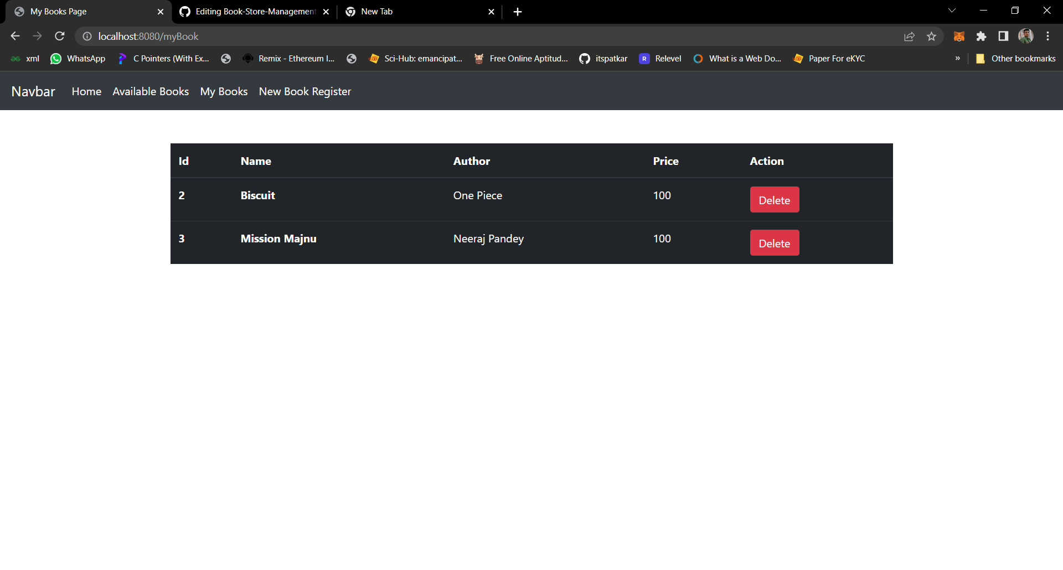Click the tab search dropdown arrow
This screenshot has height=570, width=1063.
click(952, 10)
